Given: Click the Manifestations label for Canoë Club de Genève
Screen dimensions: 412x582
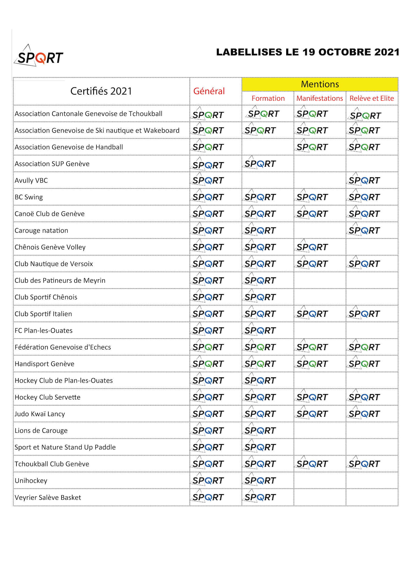Looking at the screenshot, I should [312, 212].
